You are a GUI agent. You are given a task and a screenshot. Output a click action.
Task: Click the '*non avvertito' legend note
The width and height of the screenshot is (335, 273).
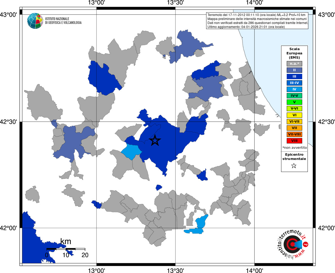pos(294,147)
